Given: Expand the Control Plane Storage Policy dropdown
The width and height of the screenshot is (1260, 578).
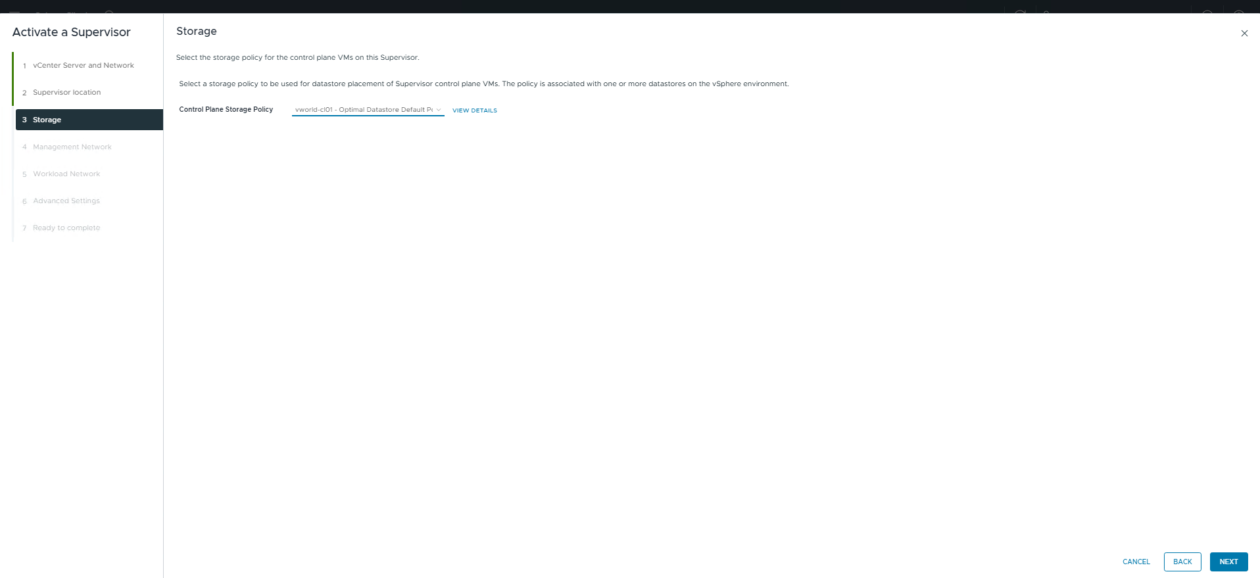Looking at the screenshot, I should click(368, 110).
